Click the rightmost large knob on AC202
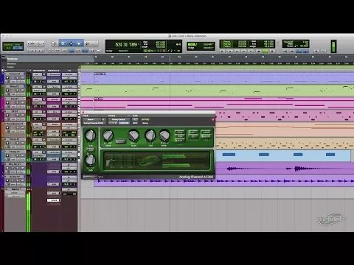Screen dimensions: 354x265 [x=164, y=135]
